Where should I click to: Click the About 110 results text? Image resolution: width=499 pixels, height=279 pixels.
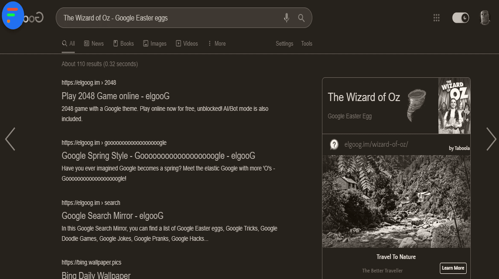click(99, 64)
